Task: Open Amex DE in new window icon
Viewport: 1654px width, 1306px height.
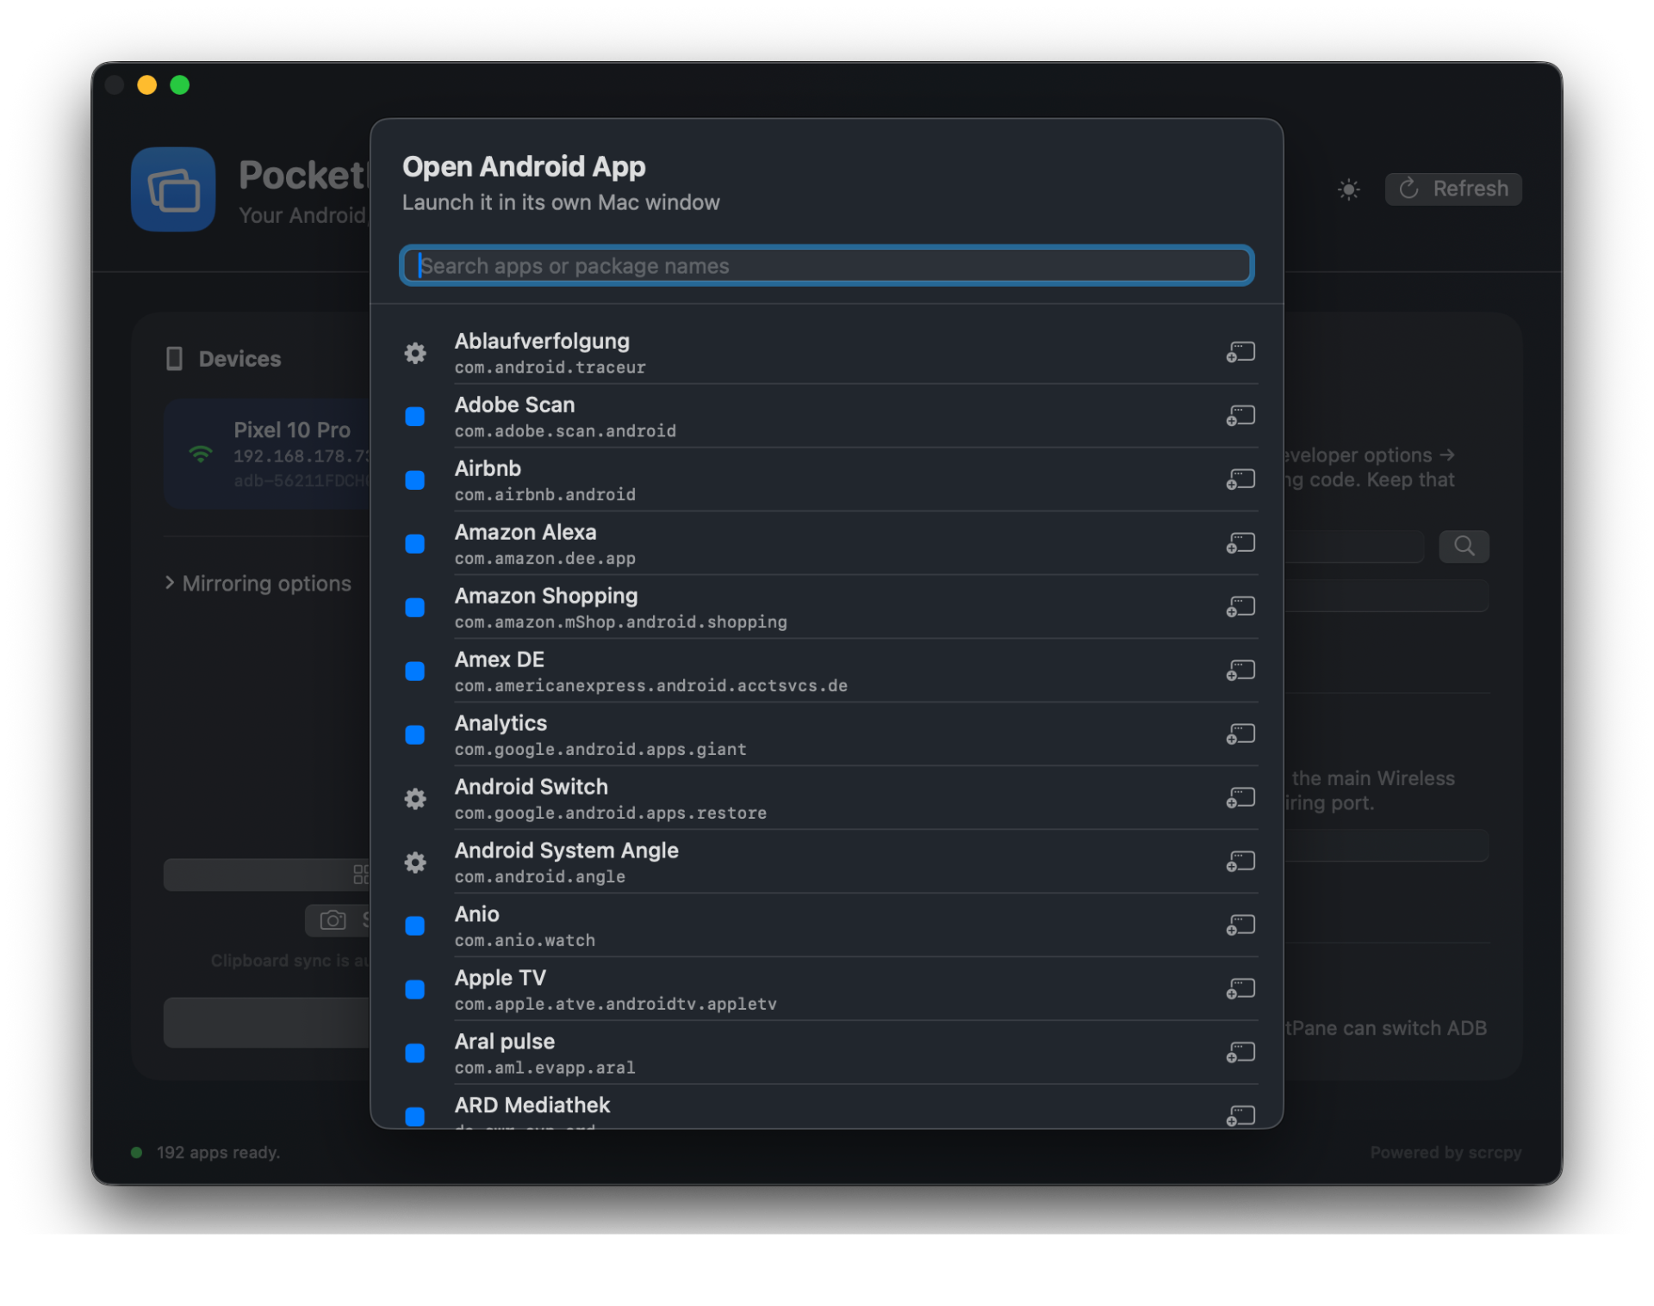Action: click(1240, 671)
